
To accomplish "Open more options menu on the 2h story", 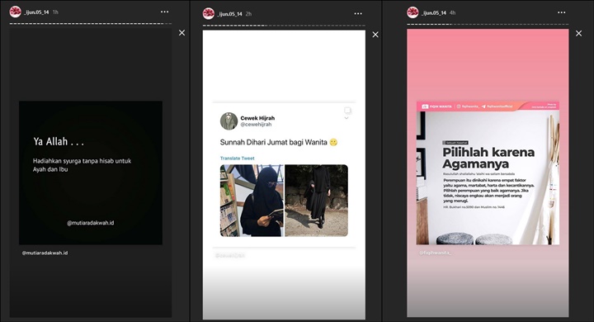I will 358,14.
